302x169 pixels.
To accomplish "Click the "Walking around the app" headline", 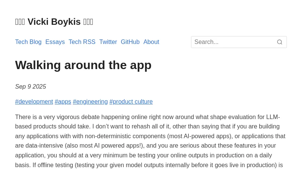I will coord(83,65).
